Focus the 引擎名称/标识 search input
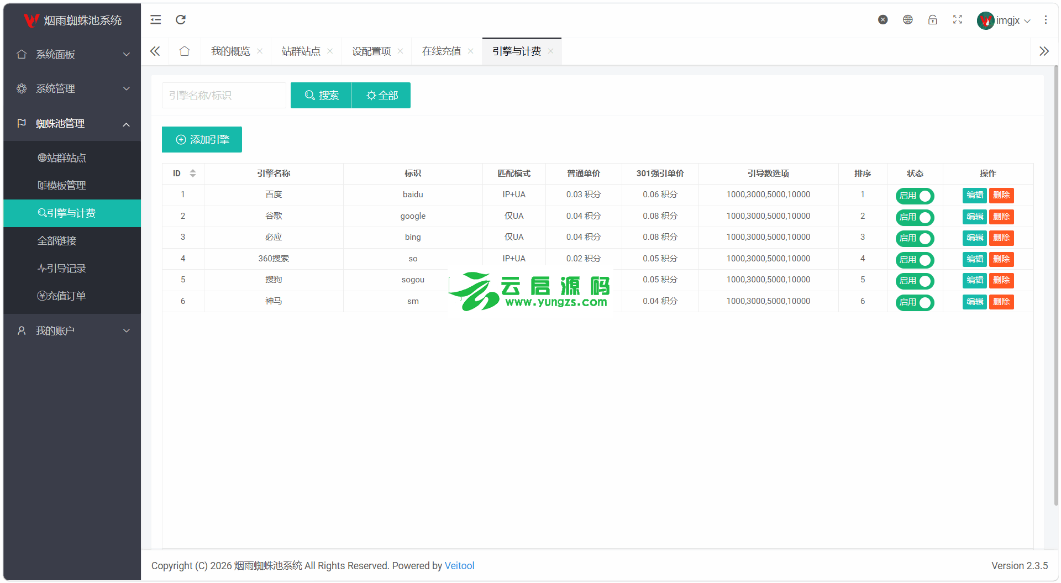 coord(224,96)
